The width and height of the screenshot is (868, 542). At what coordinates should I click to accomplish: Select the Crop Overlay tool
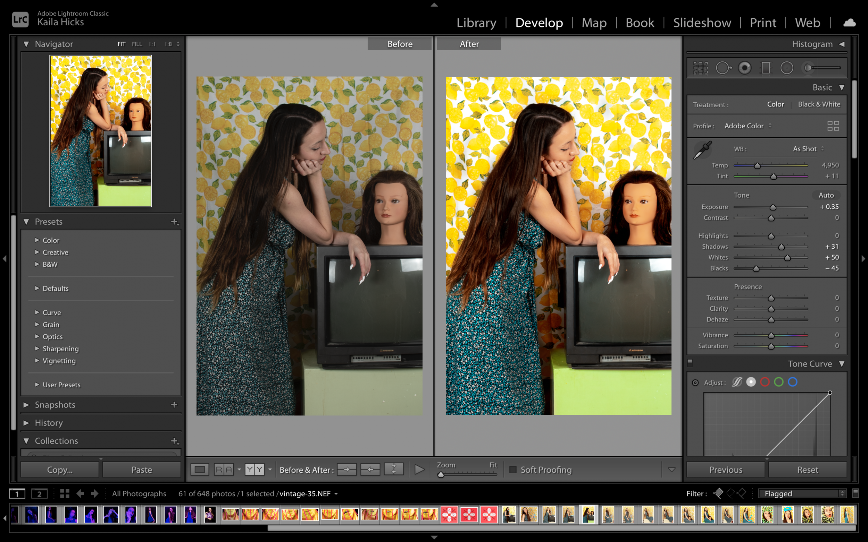coord(700,68)
